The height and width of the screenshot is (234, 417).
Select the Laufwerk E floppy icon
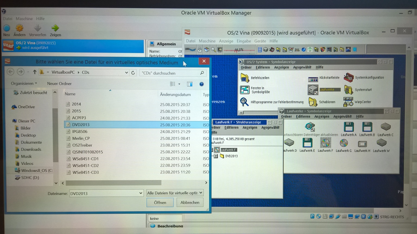click(x=307, y=143)
